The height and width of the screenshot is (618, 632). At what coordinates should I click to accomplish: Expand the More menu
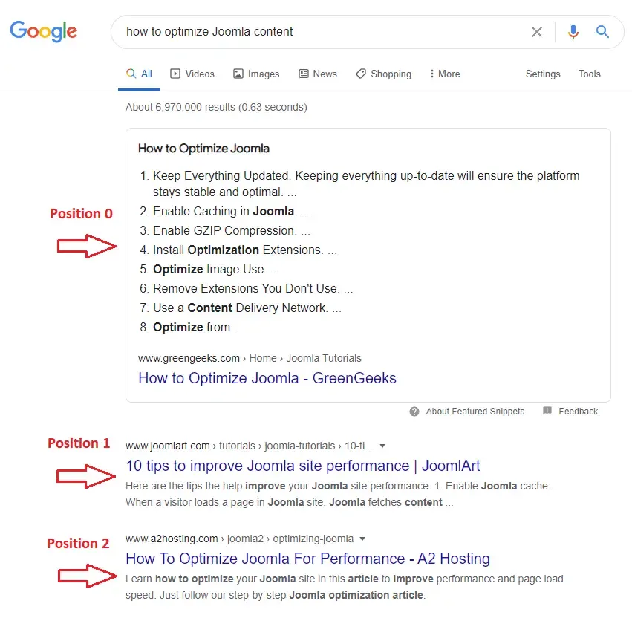[445, 74]
